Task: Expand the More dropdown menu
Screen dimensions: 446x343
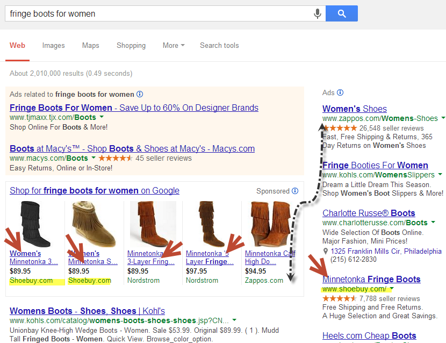Action: [174, 46]
